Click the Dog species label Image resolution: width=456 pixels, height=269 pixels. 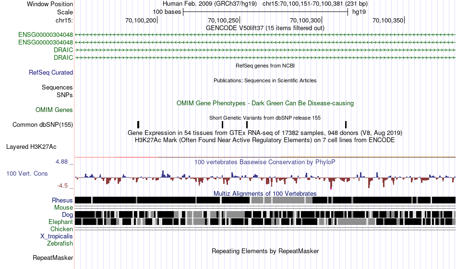point(67,214)
